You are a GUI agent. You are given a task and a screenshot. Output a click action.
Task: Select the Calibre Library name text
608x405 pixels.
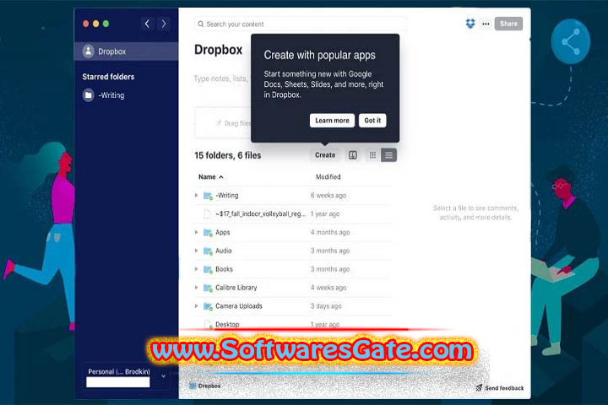[x=236, y=288]
